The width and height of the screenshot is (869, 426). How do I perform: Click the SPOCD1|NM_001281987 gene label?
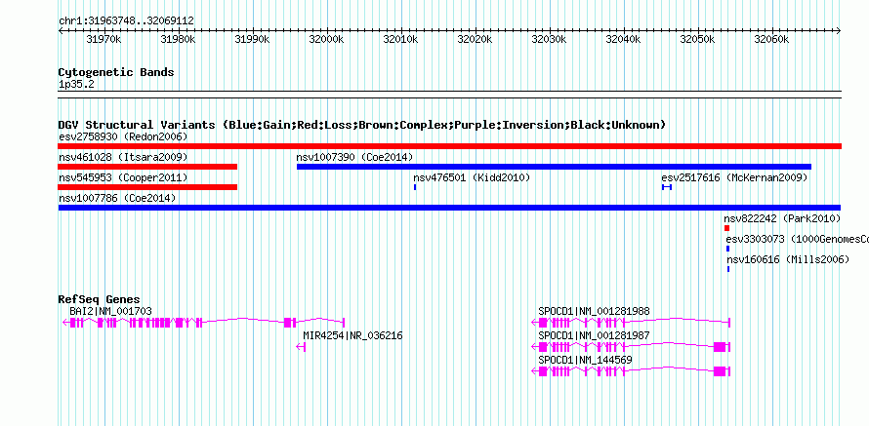click(x=594, y=335)
